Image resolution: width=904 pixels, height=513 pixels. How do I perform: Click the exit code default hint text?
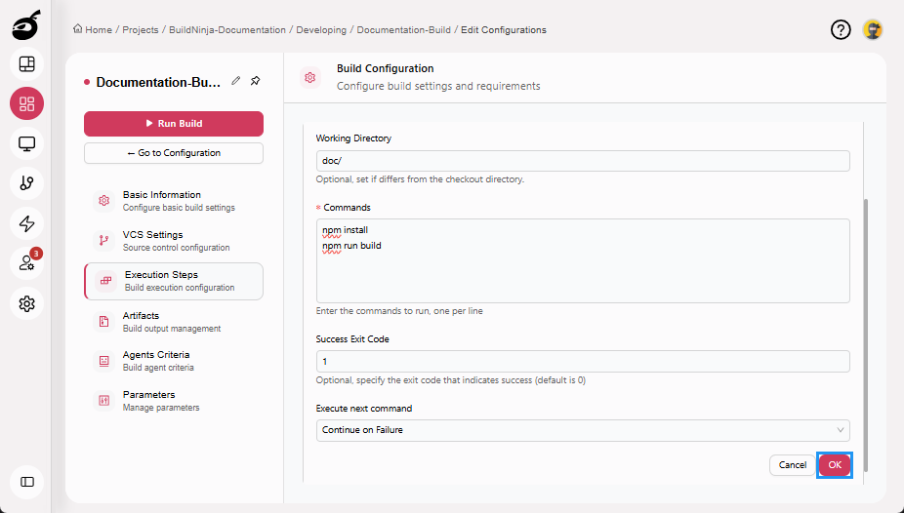pos(451,380)
